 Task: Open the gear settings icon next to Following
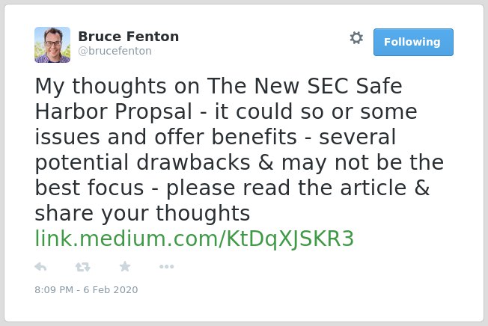(x=356, y=38)
